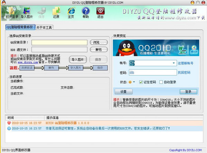Click into the 密码 password field

point(153,73)
